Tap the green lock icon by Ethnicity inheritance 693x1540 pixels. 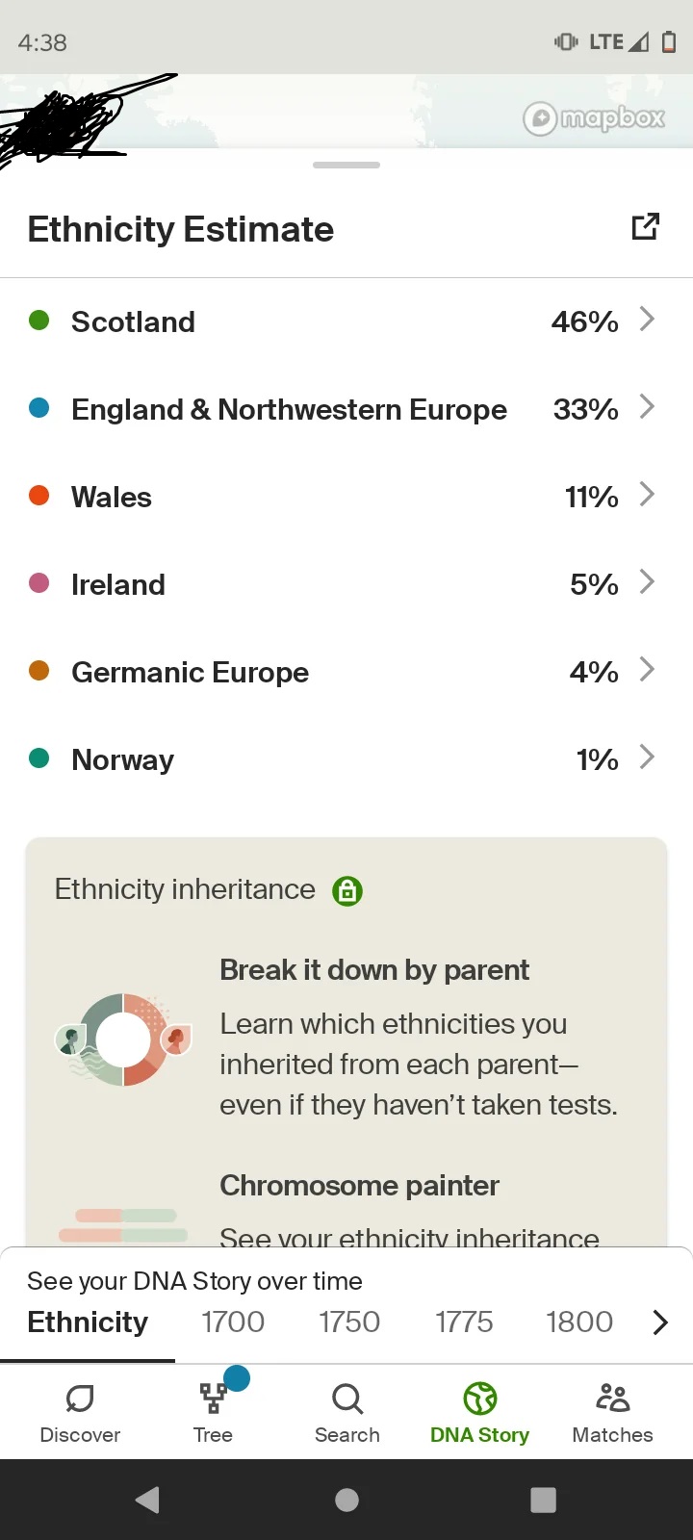click(x=347, y=891)
